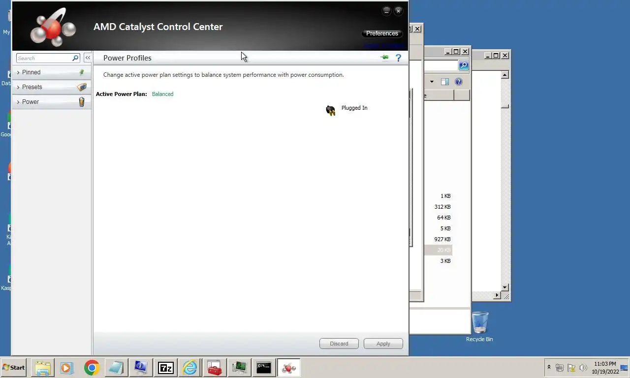Click the battery icon beside Power

tap(82, 102)
